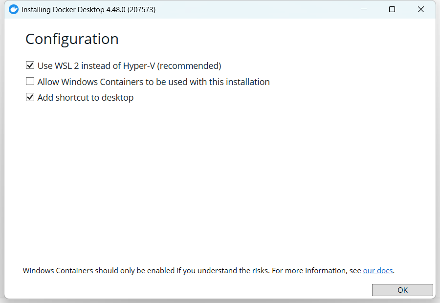Uncheck Use WSL 2 instead of Hyper-V
This screenshot has height=303, width=440.
30,65
